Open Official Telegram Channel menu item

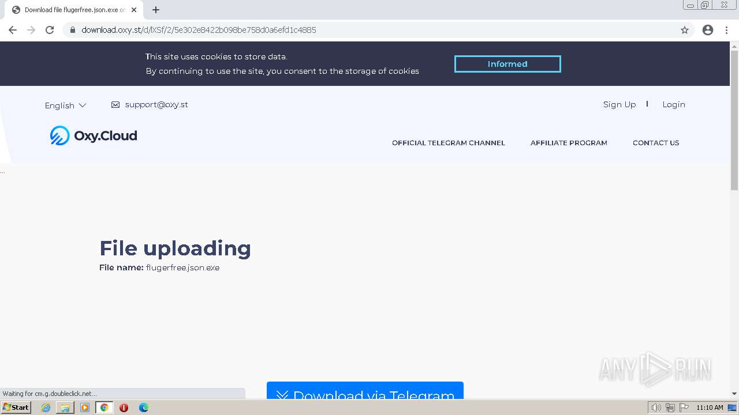tap(449, 143)
